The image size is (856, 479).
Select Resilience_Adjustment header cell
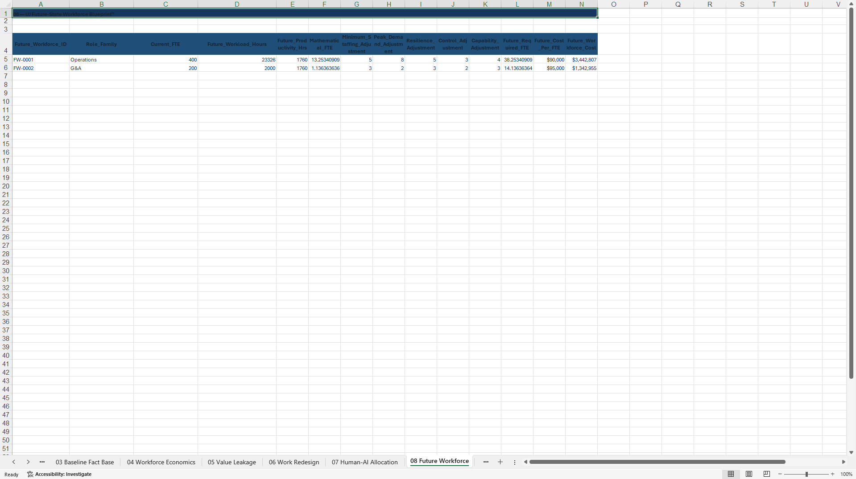coord(421,44)
